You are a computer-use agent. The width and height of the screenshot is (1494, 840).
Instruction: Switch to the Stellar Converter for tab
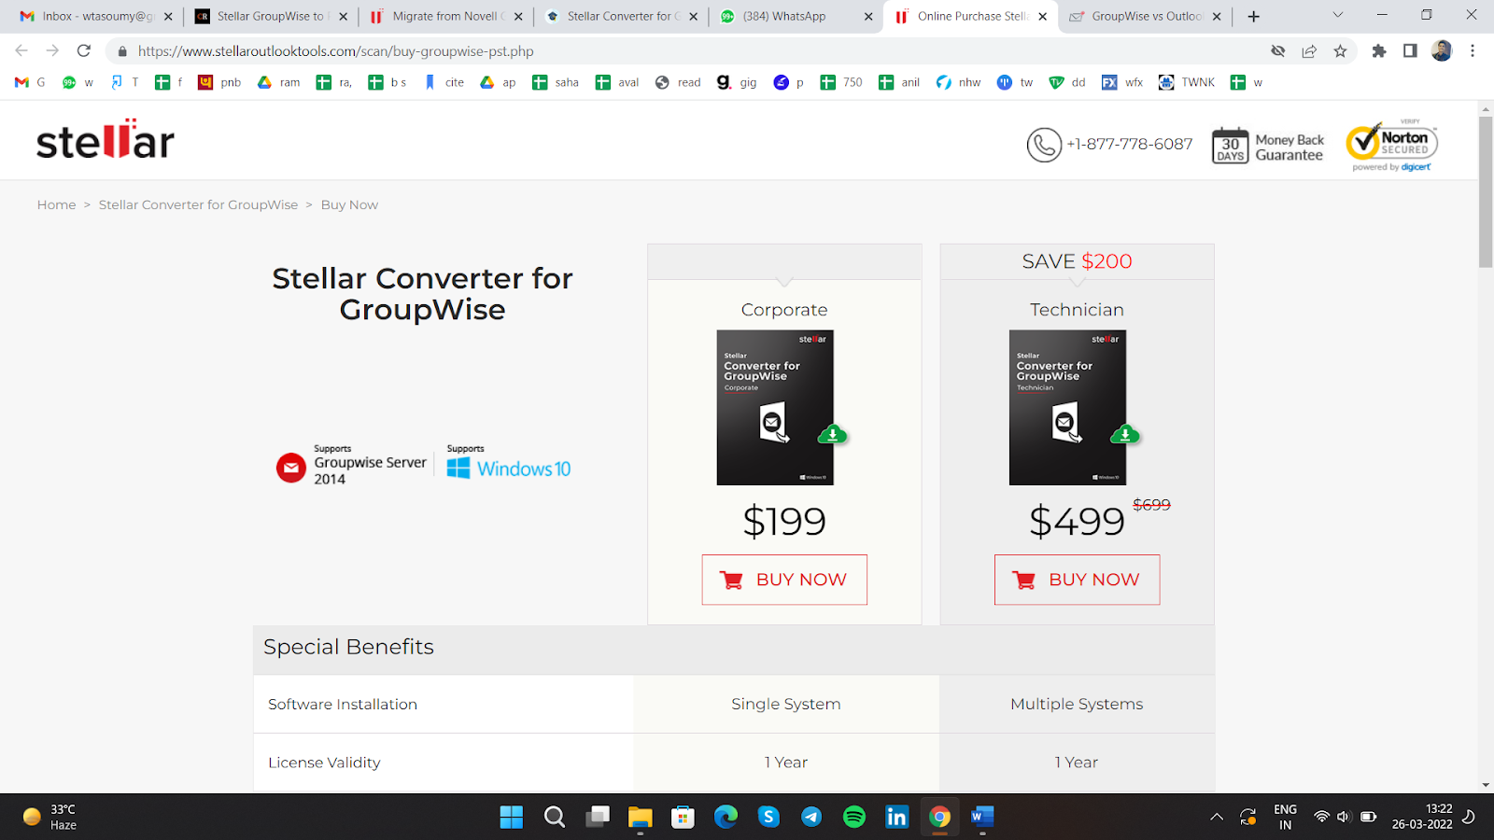[x=622, y=16]
